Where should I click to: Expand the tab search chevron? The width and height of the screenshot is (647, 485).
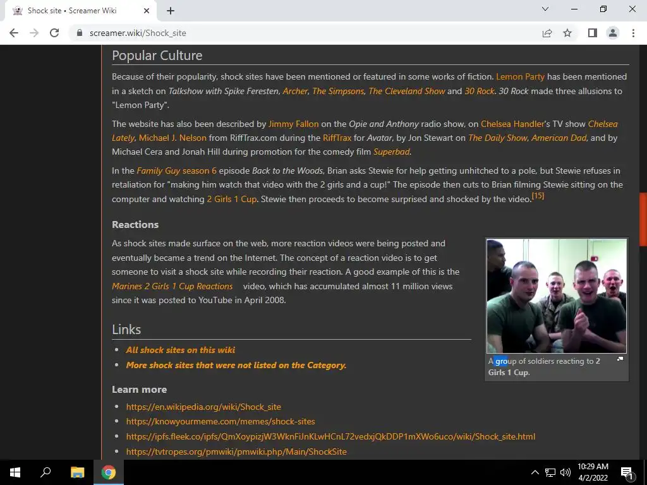[545, 9]
